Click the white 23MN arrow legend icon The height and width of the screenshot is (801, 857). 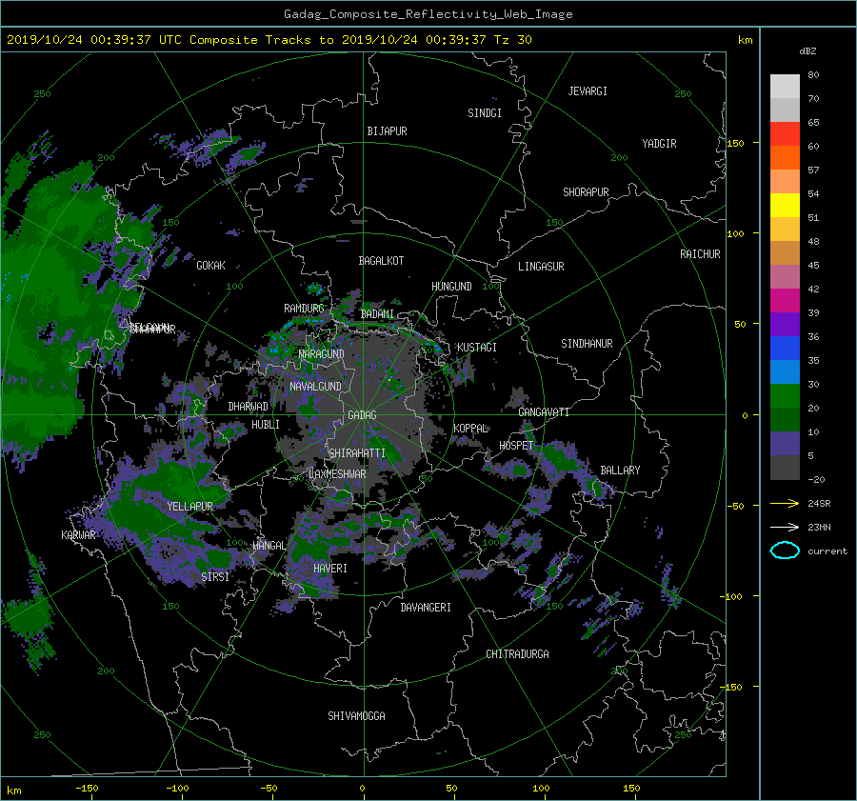pyautogui.click(x=785, y=527)
